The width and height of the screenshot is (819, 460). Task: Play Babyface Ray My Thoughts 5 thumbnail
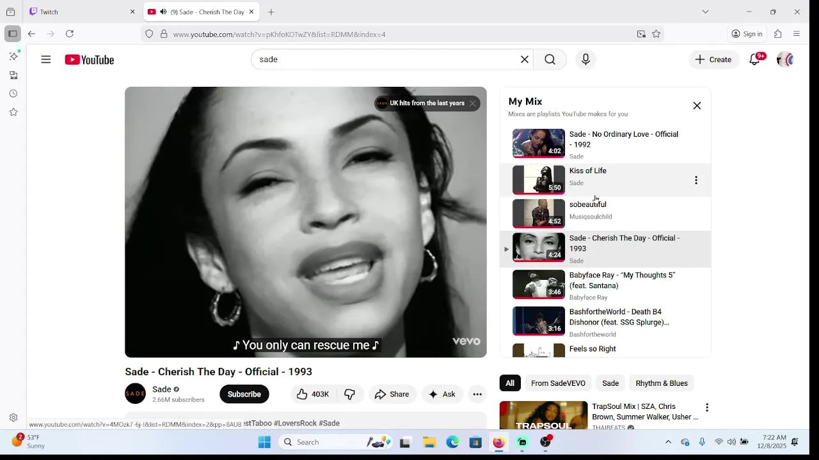(x=539, y=284)
